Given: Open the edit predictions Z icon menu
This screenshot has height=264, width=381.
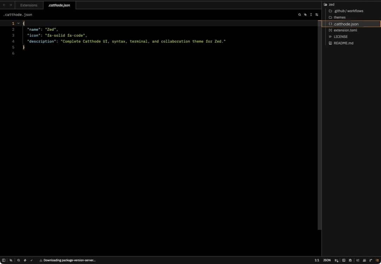Looking at the screenshot, I should click(x=336, y=260).
